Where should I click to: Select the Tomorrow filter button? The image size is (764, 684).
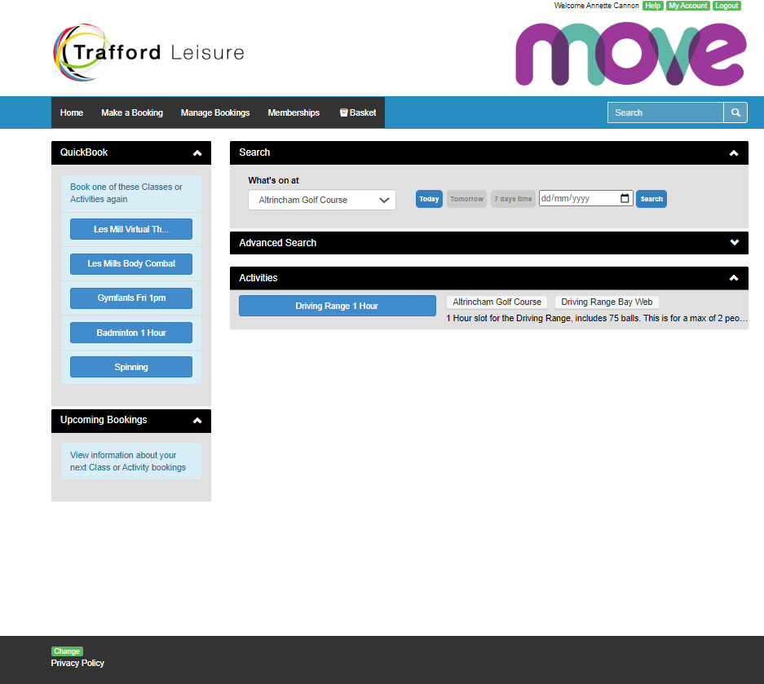(466, 199)
